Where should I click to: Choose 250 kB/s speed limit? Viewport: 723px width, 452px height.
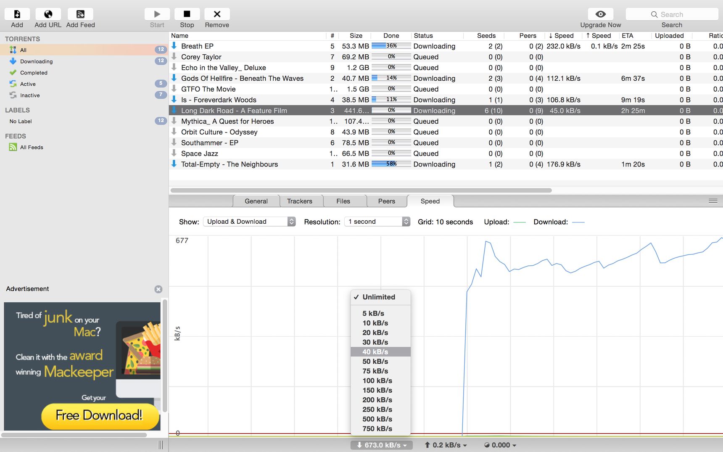(380, 409)
